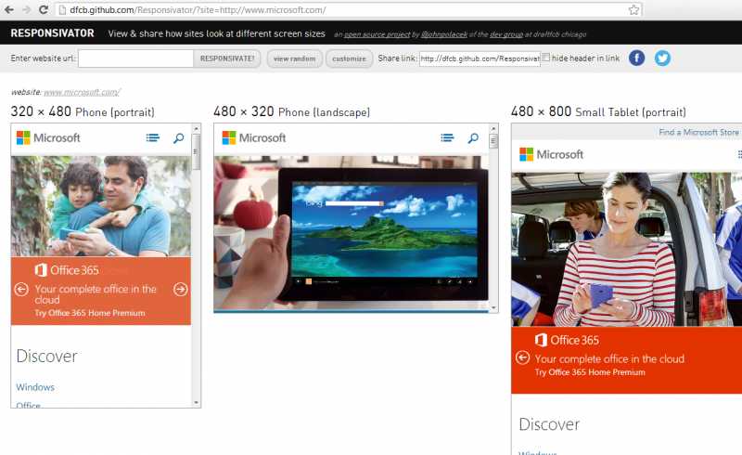Click search icon in portrait phone frame
The height and width of the screenshot is (455, 742).
click(178, 138)
